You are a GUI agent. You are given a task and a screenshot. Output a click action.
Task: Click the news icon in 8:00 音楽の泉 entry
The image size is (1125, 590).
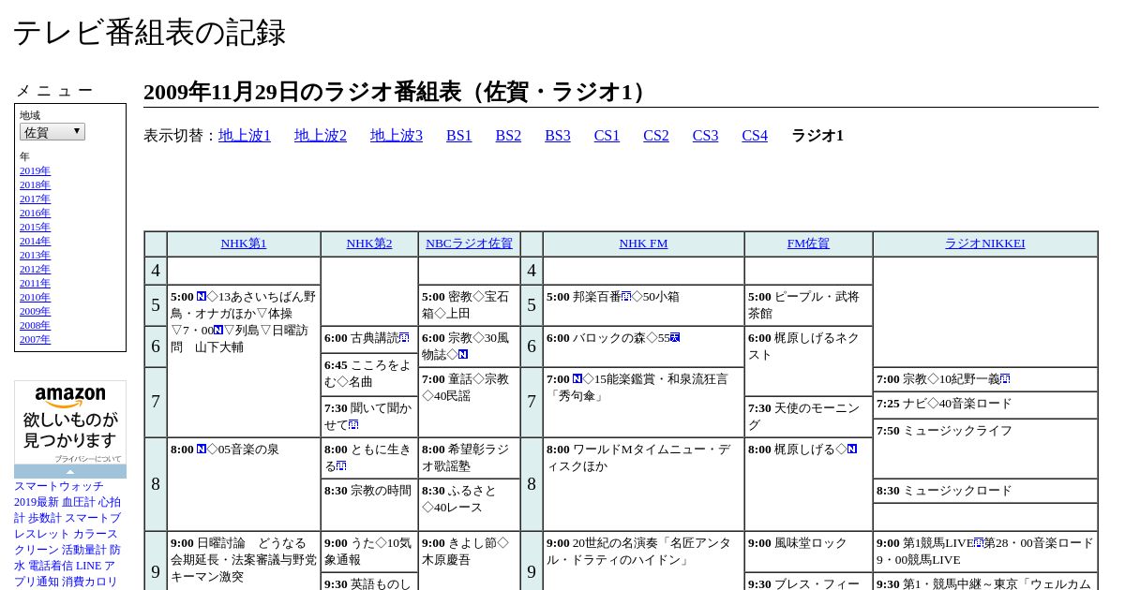pyautogui.click(x=202, y=450)
